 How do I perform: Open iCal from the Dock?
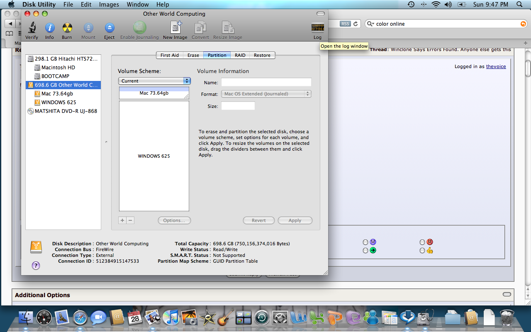(x=135, y=318)
